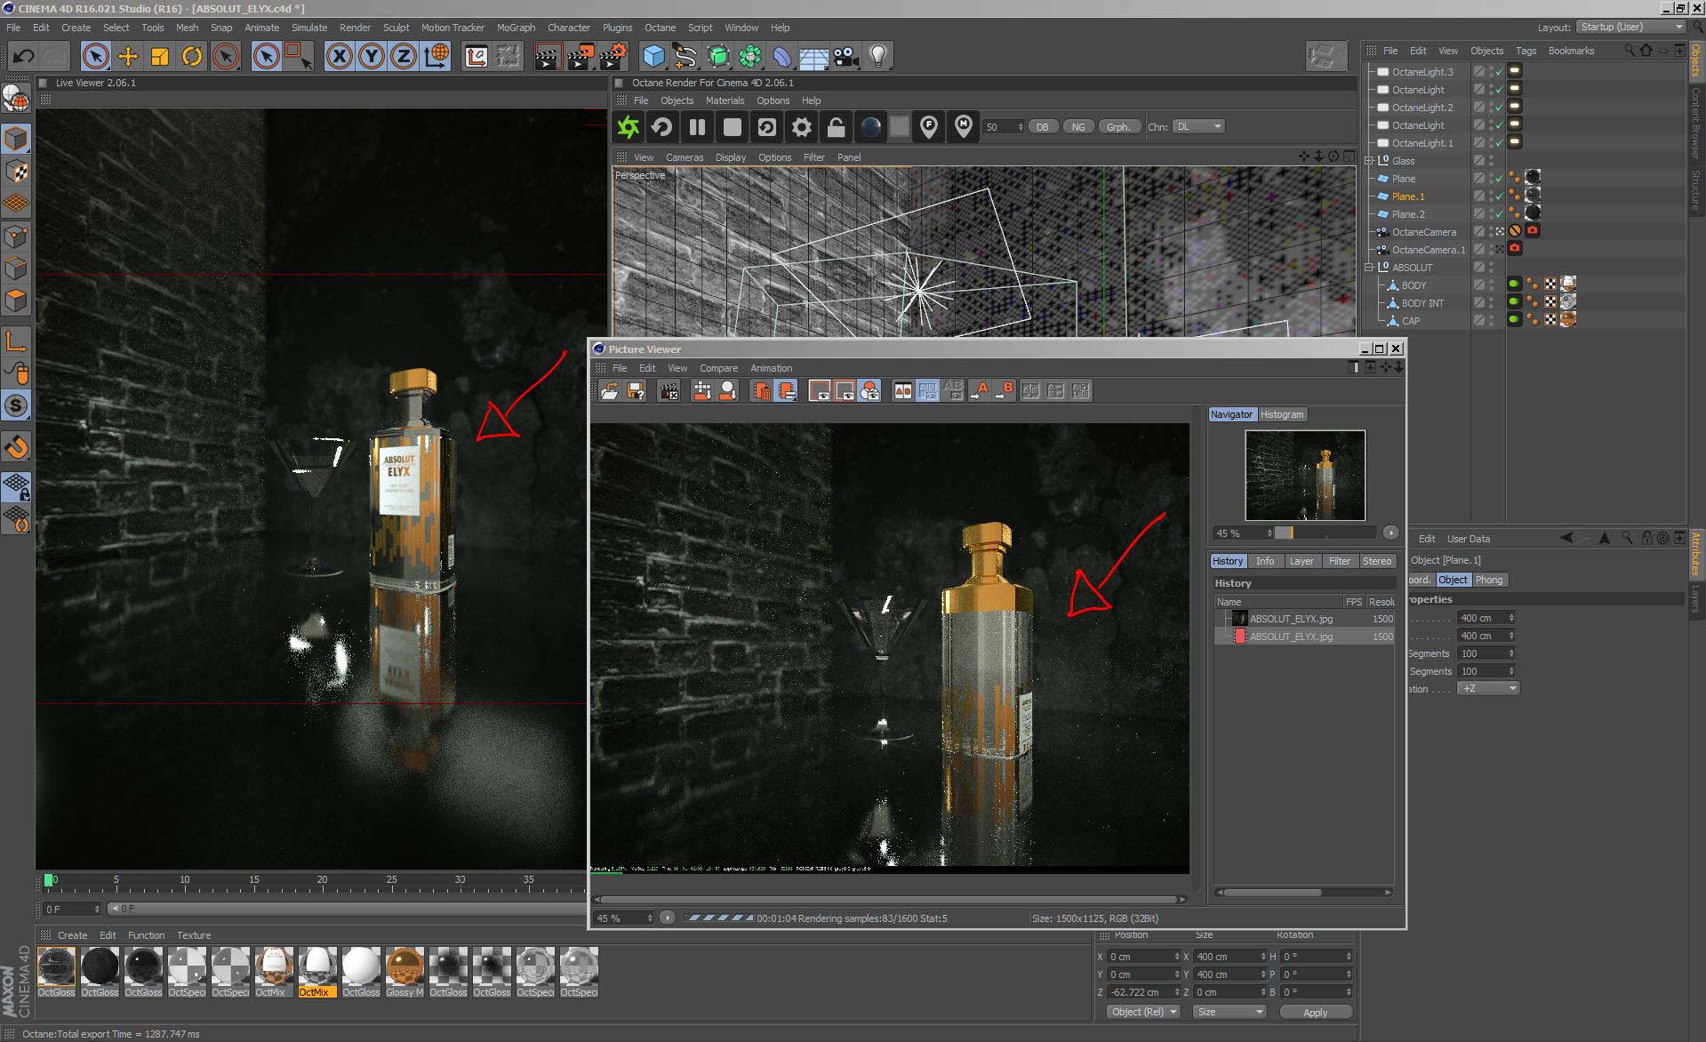This screenshot has width=1706, height=1042.
Task: Toggle the X axis lock
Action: pyautogui.click(x=339, y=56)
